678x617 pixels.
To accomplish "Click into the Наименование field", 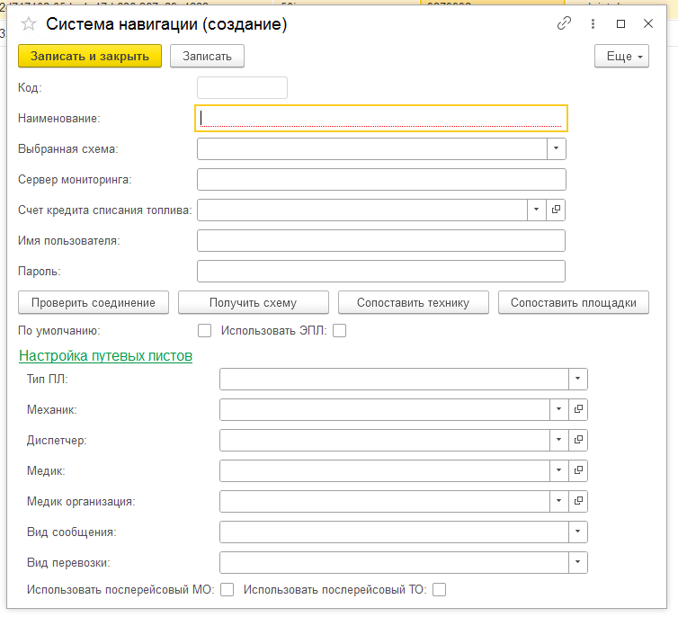I will 381,119.
